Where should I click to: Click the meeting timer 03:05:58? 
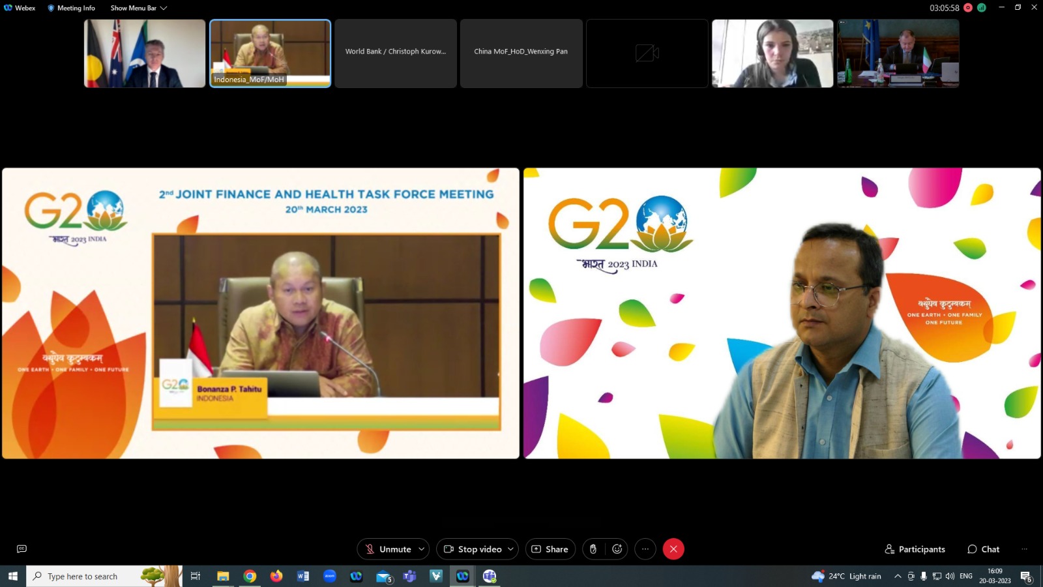[x=945, y=8]
